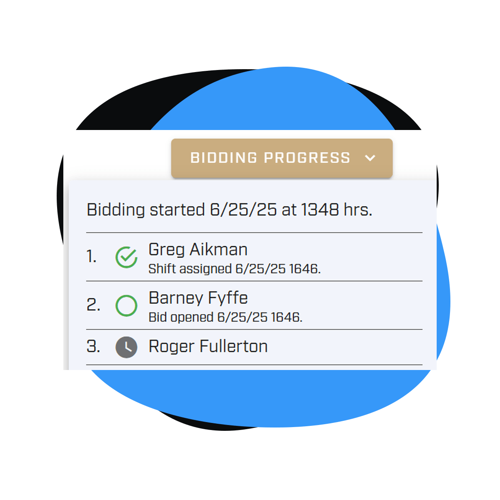Click the gray clock icon beside Roger Fullerton
Image resolution: width=500 pixels, height=500 pixels.
[x=126, y=347]
